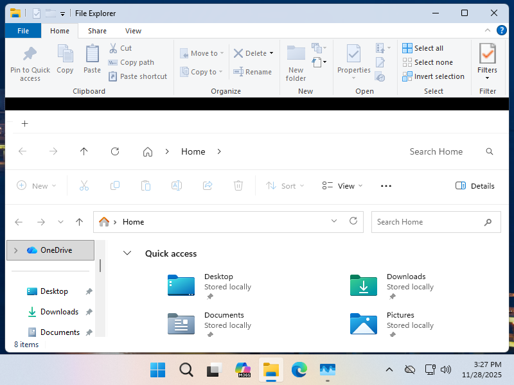This screenshot has width=514, height=385.
Task: Select Documents in the navigation pane
Action: (60, 332)
